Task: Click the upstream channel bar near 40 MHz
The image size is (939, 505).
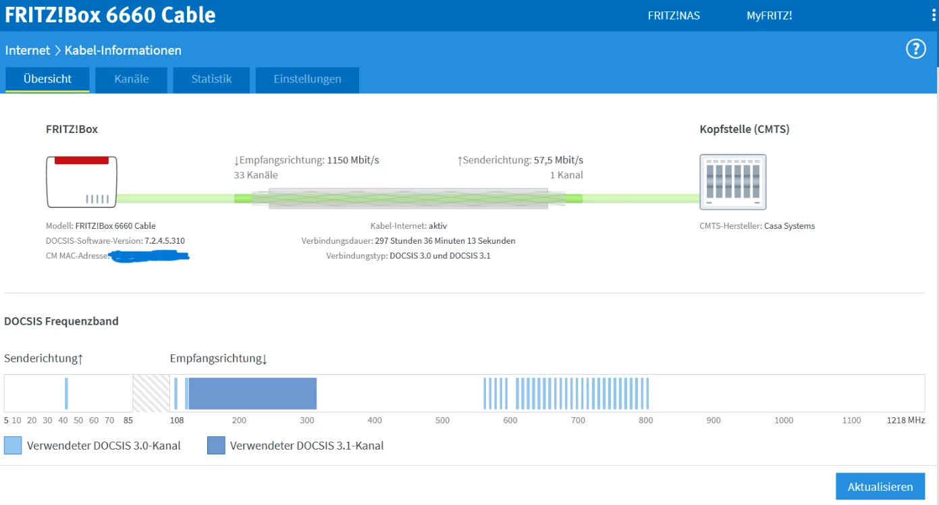Action: [x=66, y=394]
